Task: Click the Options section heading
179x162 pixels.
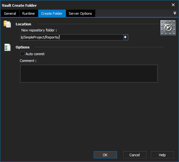Action: tap(22, 47)
